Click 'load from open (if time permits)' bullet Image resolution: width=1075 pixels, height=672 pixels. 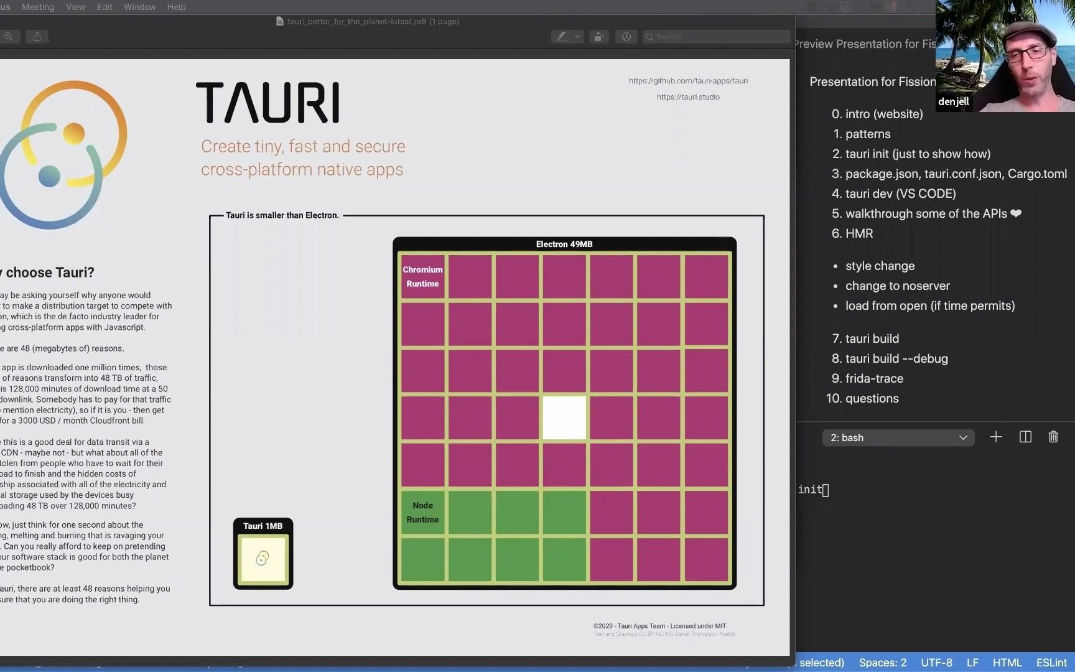pos(930,306)
